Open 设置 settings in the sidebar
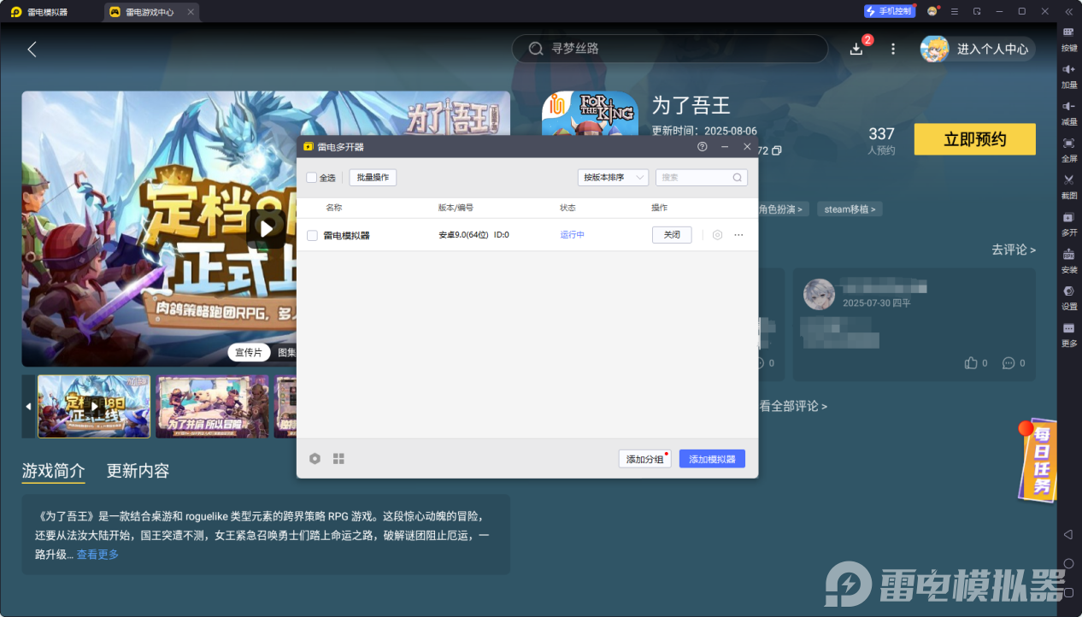The image size is (1082, 617). [x=1068, y=297]
